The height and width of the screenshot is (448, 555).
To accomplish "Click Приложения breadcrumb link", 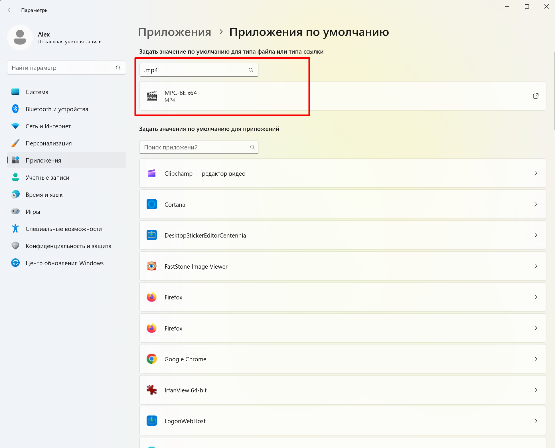I will click(175, 32).
